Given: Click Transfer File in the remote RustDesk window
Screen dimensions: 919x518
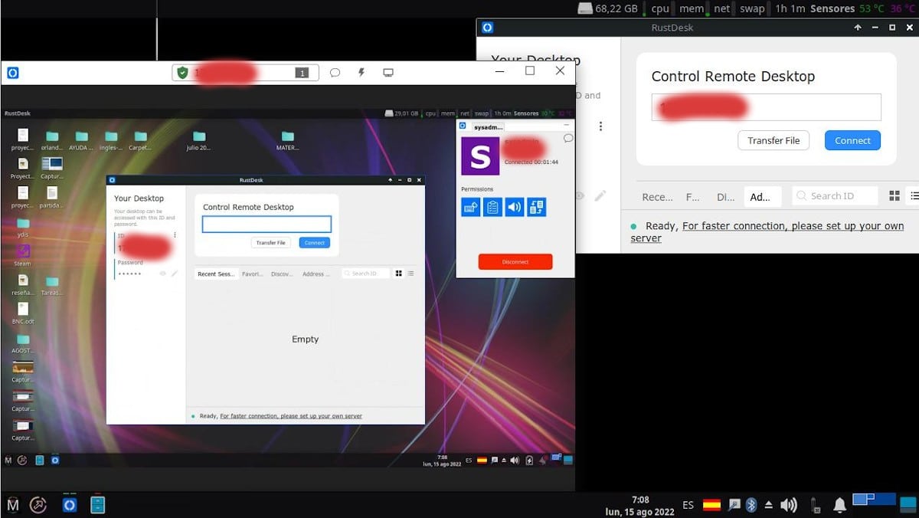Looking at the screenshot, I should tap(270, 243).
